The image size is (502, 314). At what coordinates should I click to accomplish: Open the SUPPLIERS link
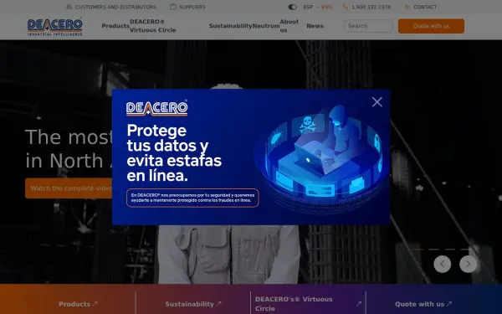pos(192,7)
